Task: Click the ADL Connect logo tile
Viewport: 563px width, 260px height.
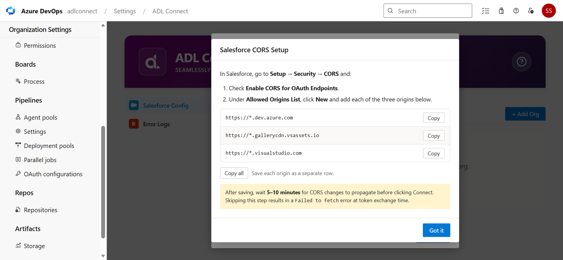Action: [x=152, y=61]
